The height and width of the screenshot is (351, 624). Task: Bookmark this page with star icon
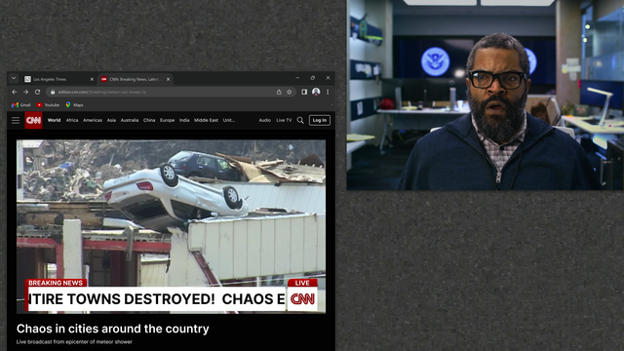click(x=290, y=92)
